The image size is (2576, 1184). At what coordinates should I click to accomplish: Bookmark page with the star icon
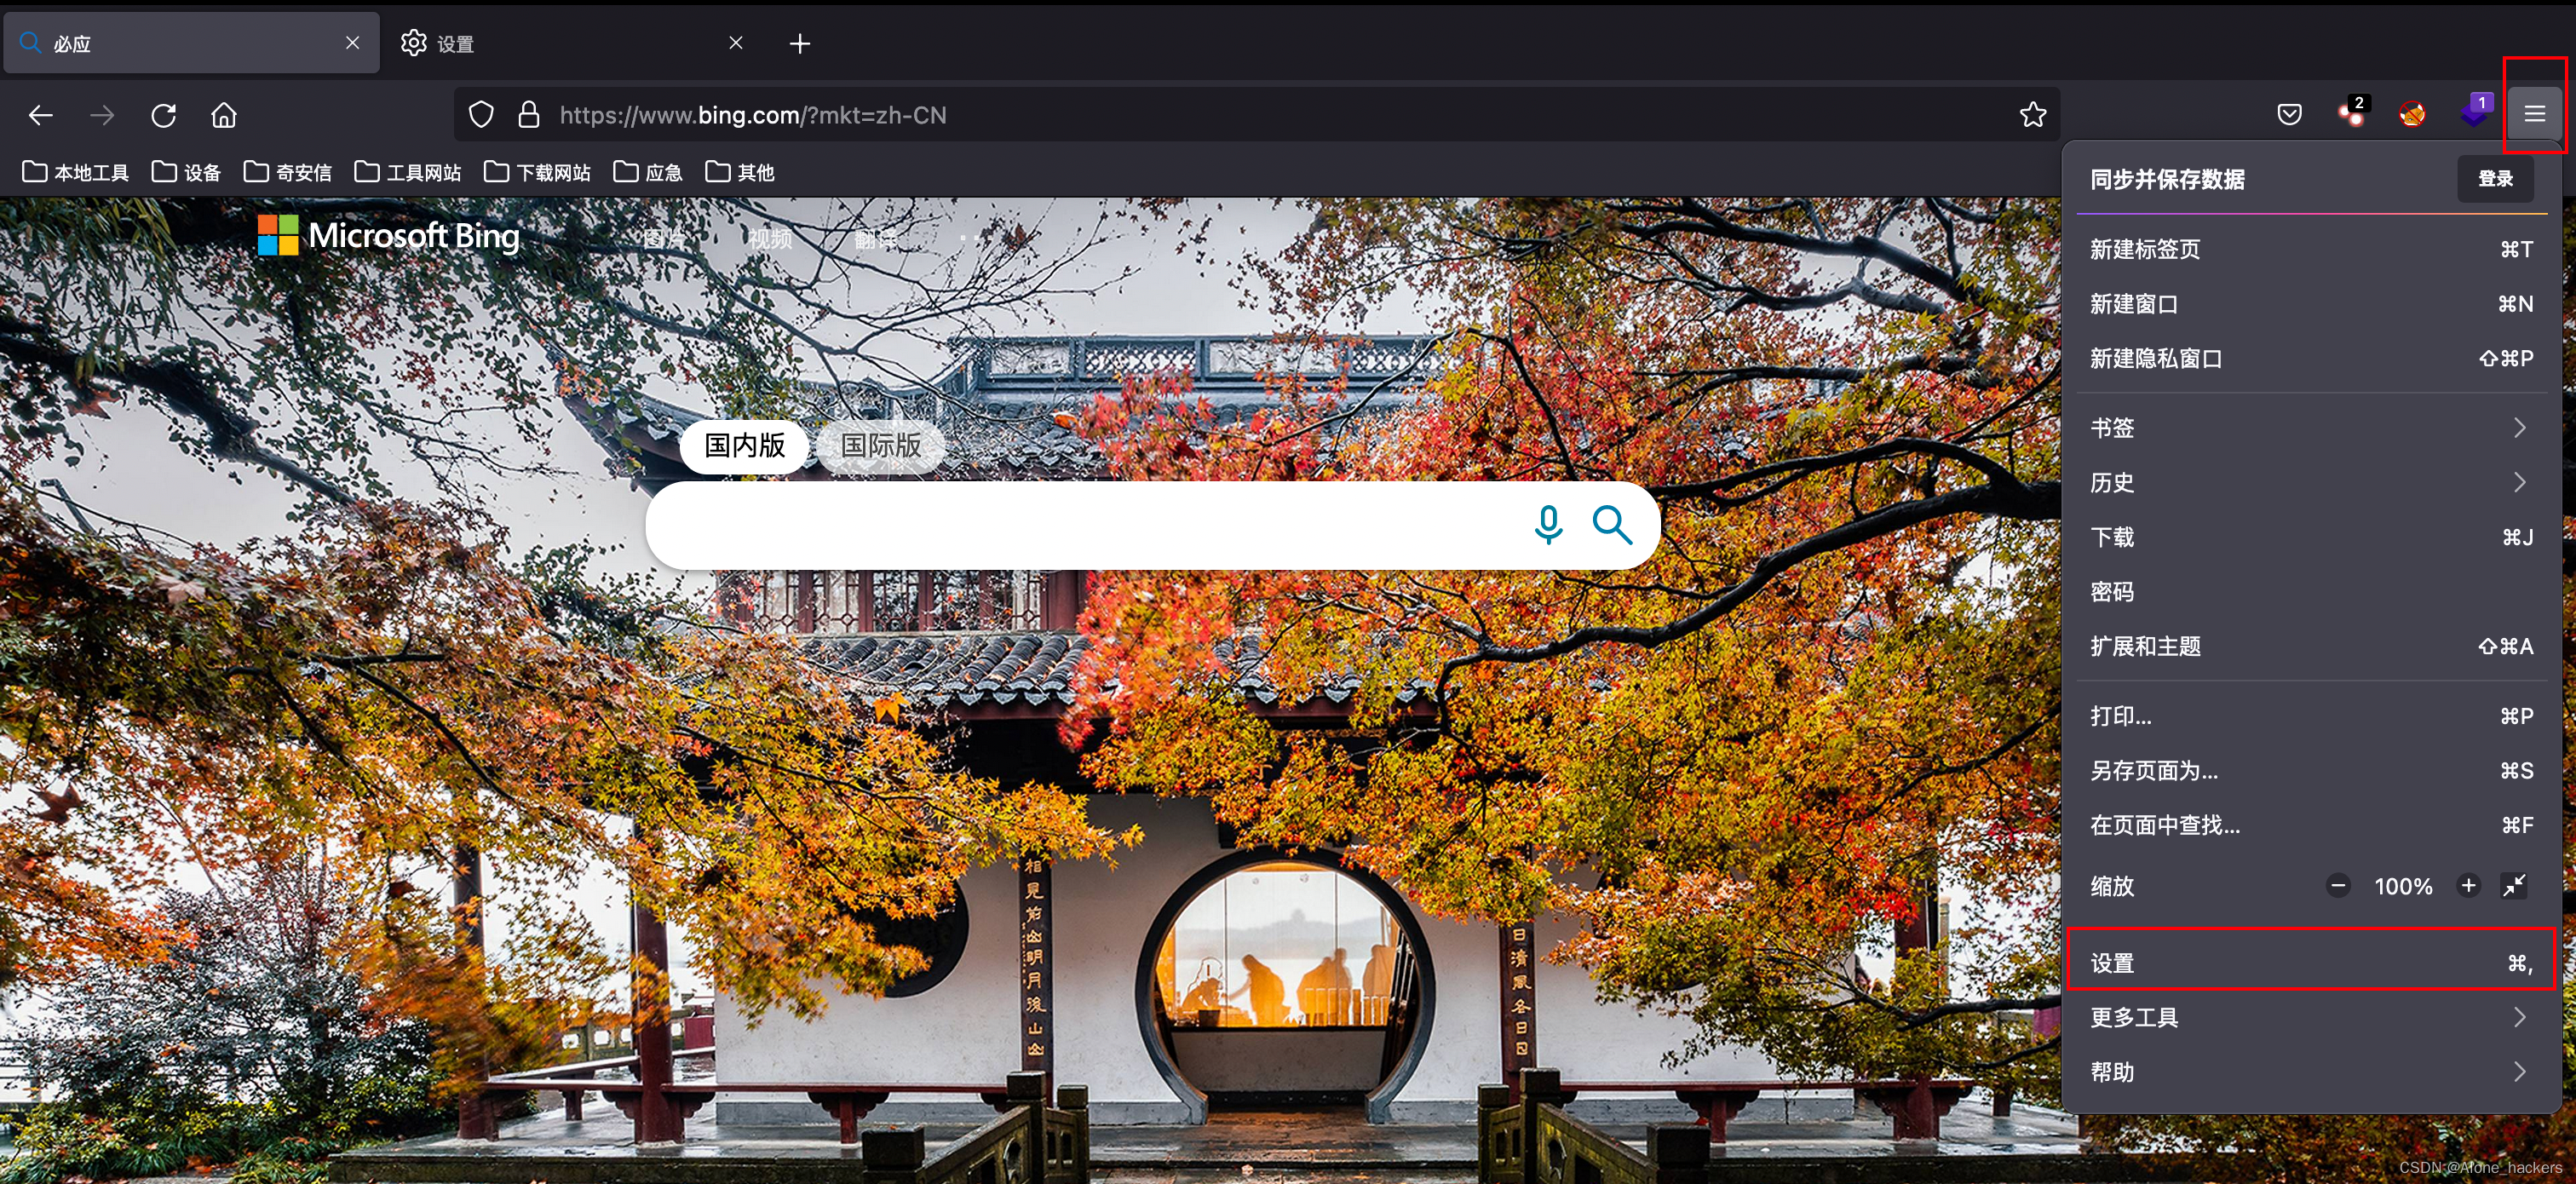[x=2033, y=115]
